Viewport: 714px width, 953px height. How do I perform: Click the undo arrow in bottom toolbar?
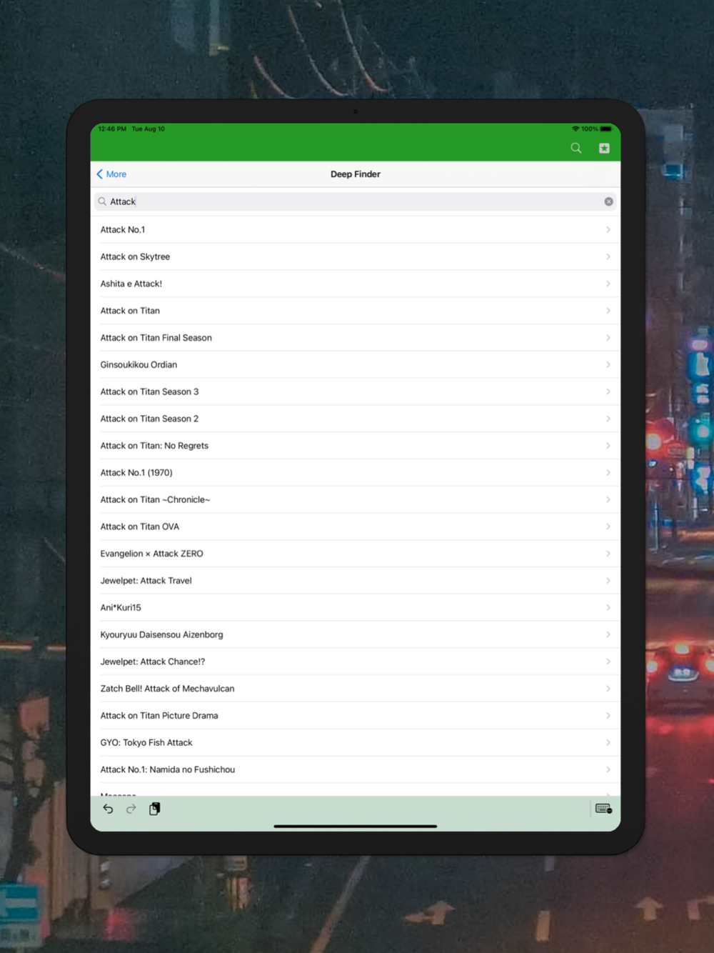coord(108,809)
